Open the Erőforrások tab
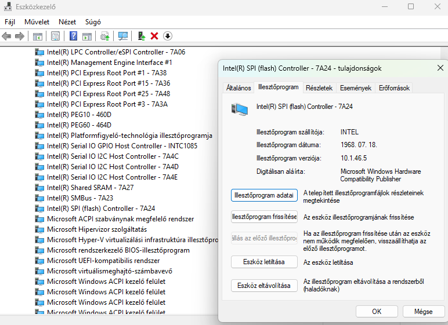 (x=394, y=88)
